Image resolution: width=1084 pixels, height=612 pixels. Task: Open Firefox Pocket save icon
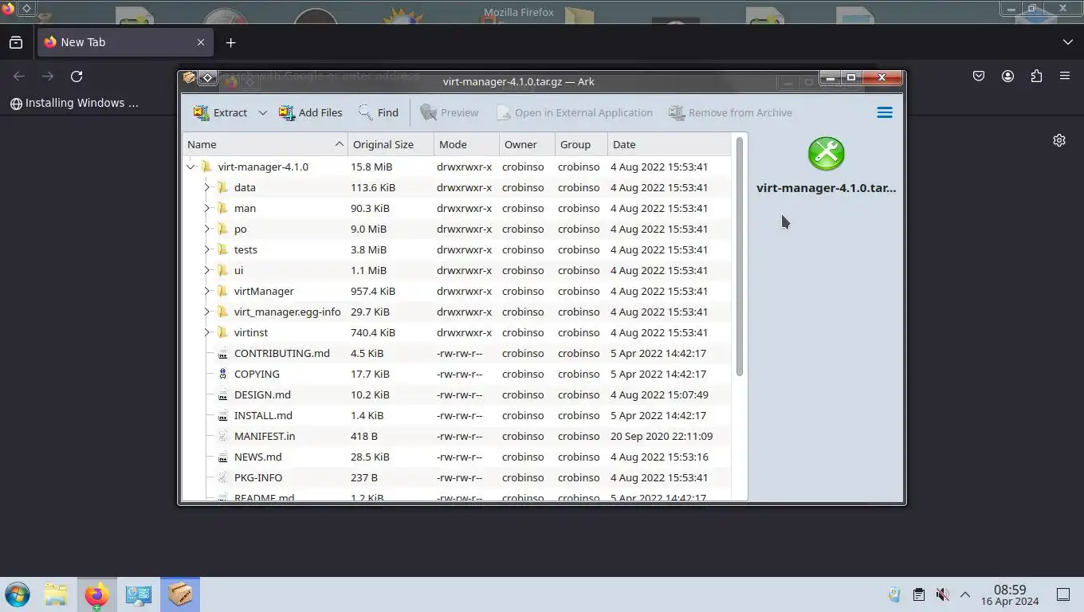979,76
